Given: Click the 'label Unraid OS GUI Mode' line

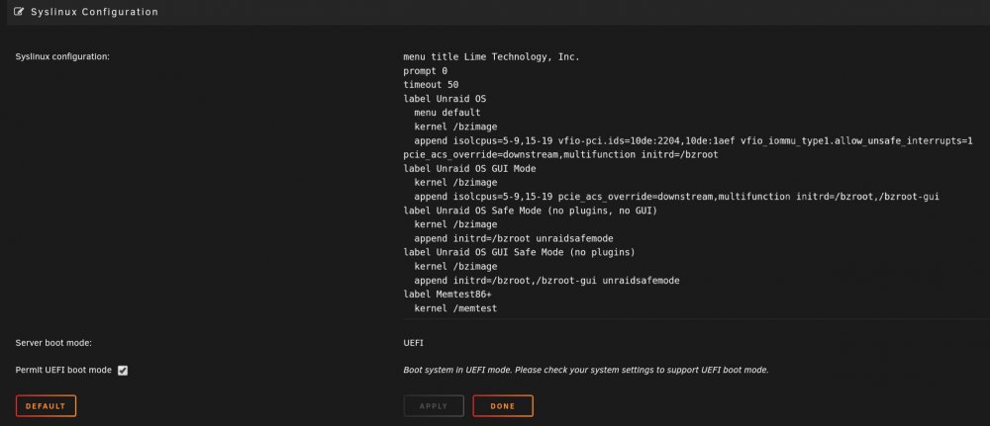Looking at the screenshot, I should 469,169.
